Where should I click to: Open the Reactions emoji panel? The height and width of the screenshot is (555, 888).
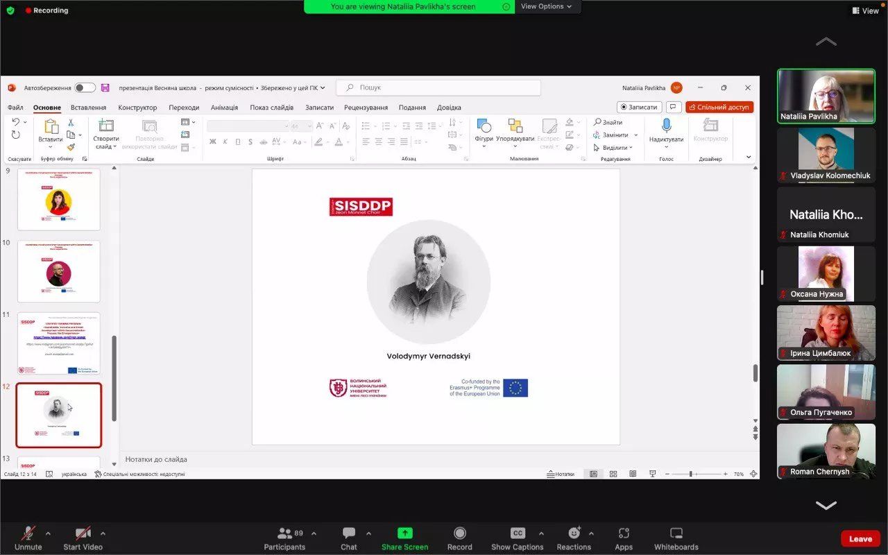coord(573,533)
